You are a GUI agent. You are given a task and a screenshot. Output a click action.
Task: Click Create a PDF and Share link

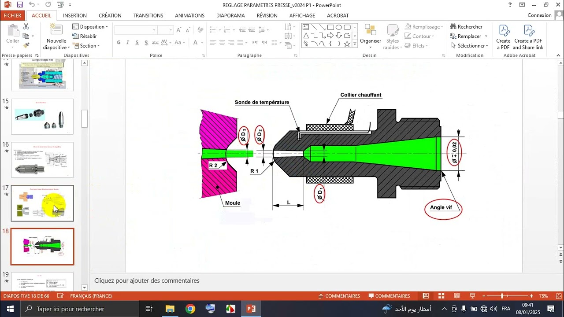click(x=528, y=37)
